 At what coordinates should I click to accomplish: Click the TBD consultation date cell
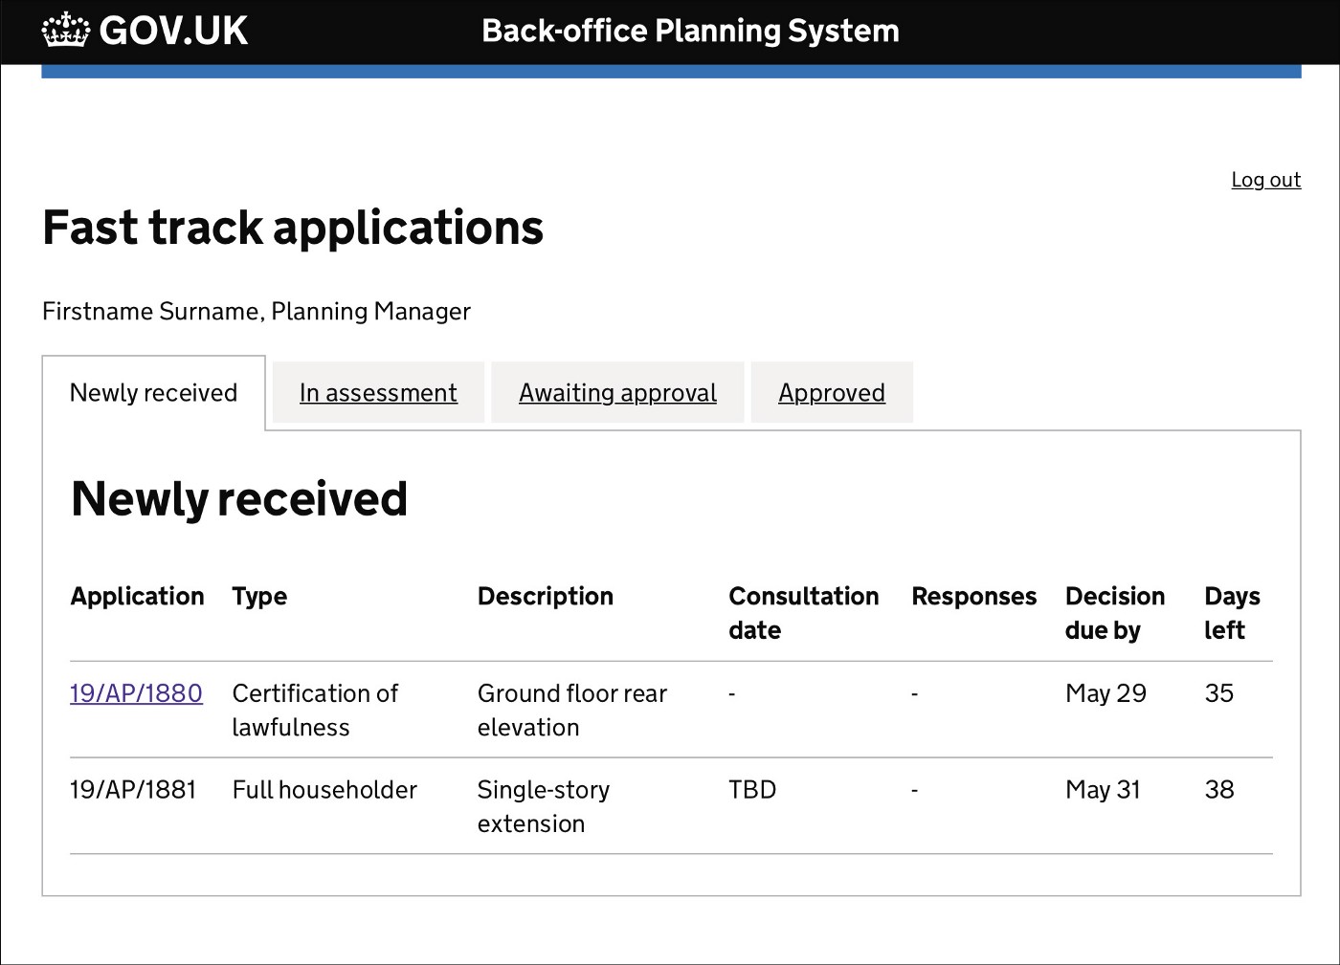[752, 790]
